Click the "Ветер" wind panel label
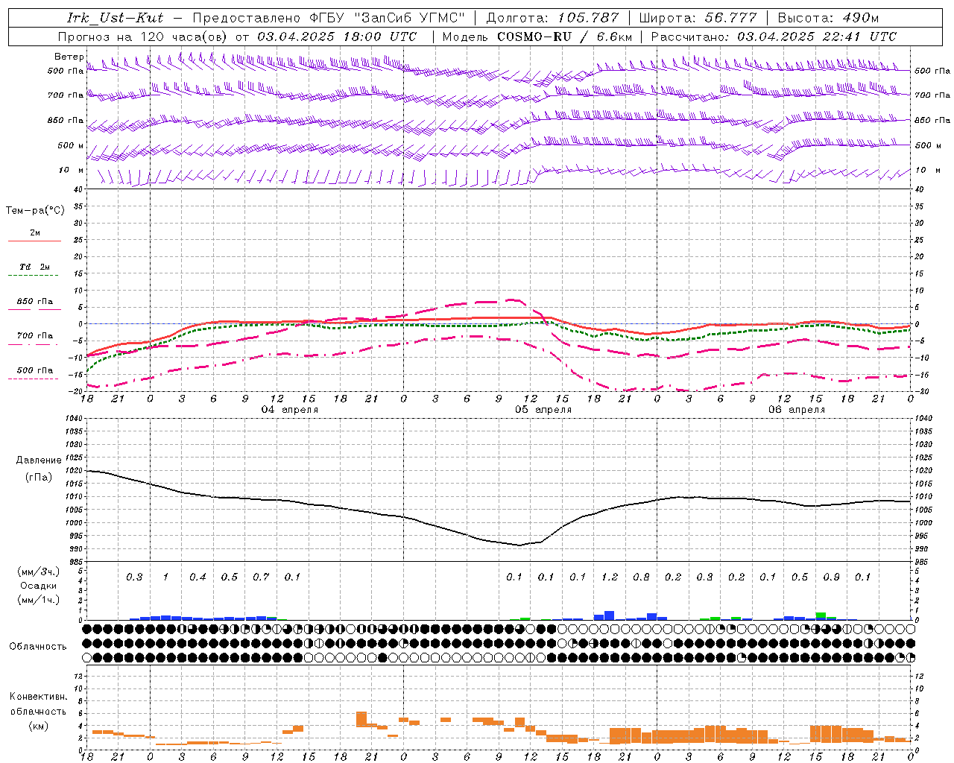The image size is (954, 763). click(x=69, y=57)
